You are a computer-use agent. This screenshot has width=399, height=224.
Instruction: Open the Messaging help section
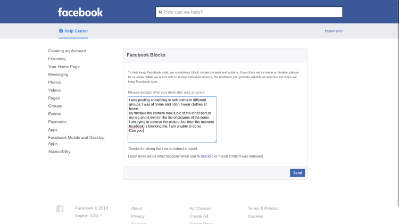[x=58, y=74]
